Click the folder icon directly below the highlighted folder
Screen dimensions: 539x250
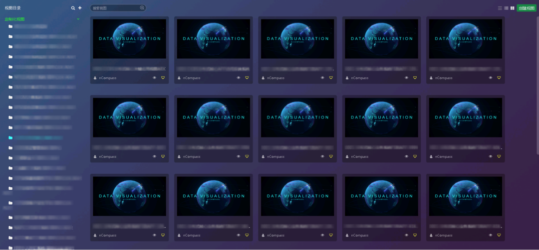[10, 148]
